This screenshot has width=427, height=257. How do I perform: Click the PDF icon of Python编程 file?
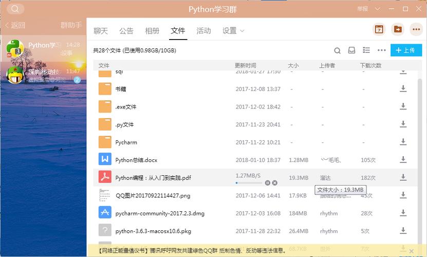click(105, 177)
